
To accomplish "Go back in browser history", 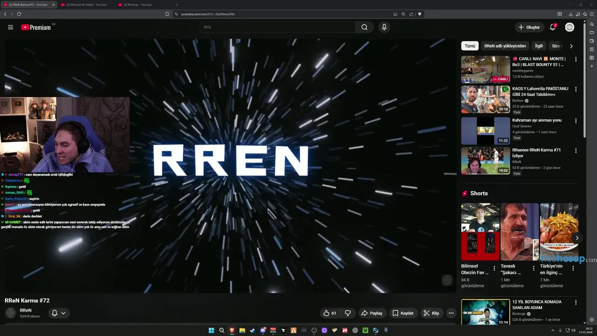I will [5, 14].
